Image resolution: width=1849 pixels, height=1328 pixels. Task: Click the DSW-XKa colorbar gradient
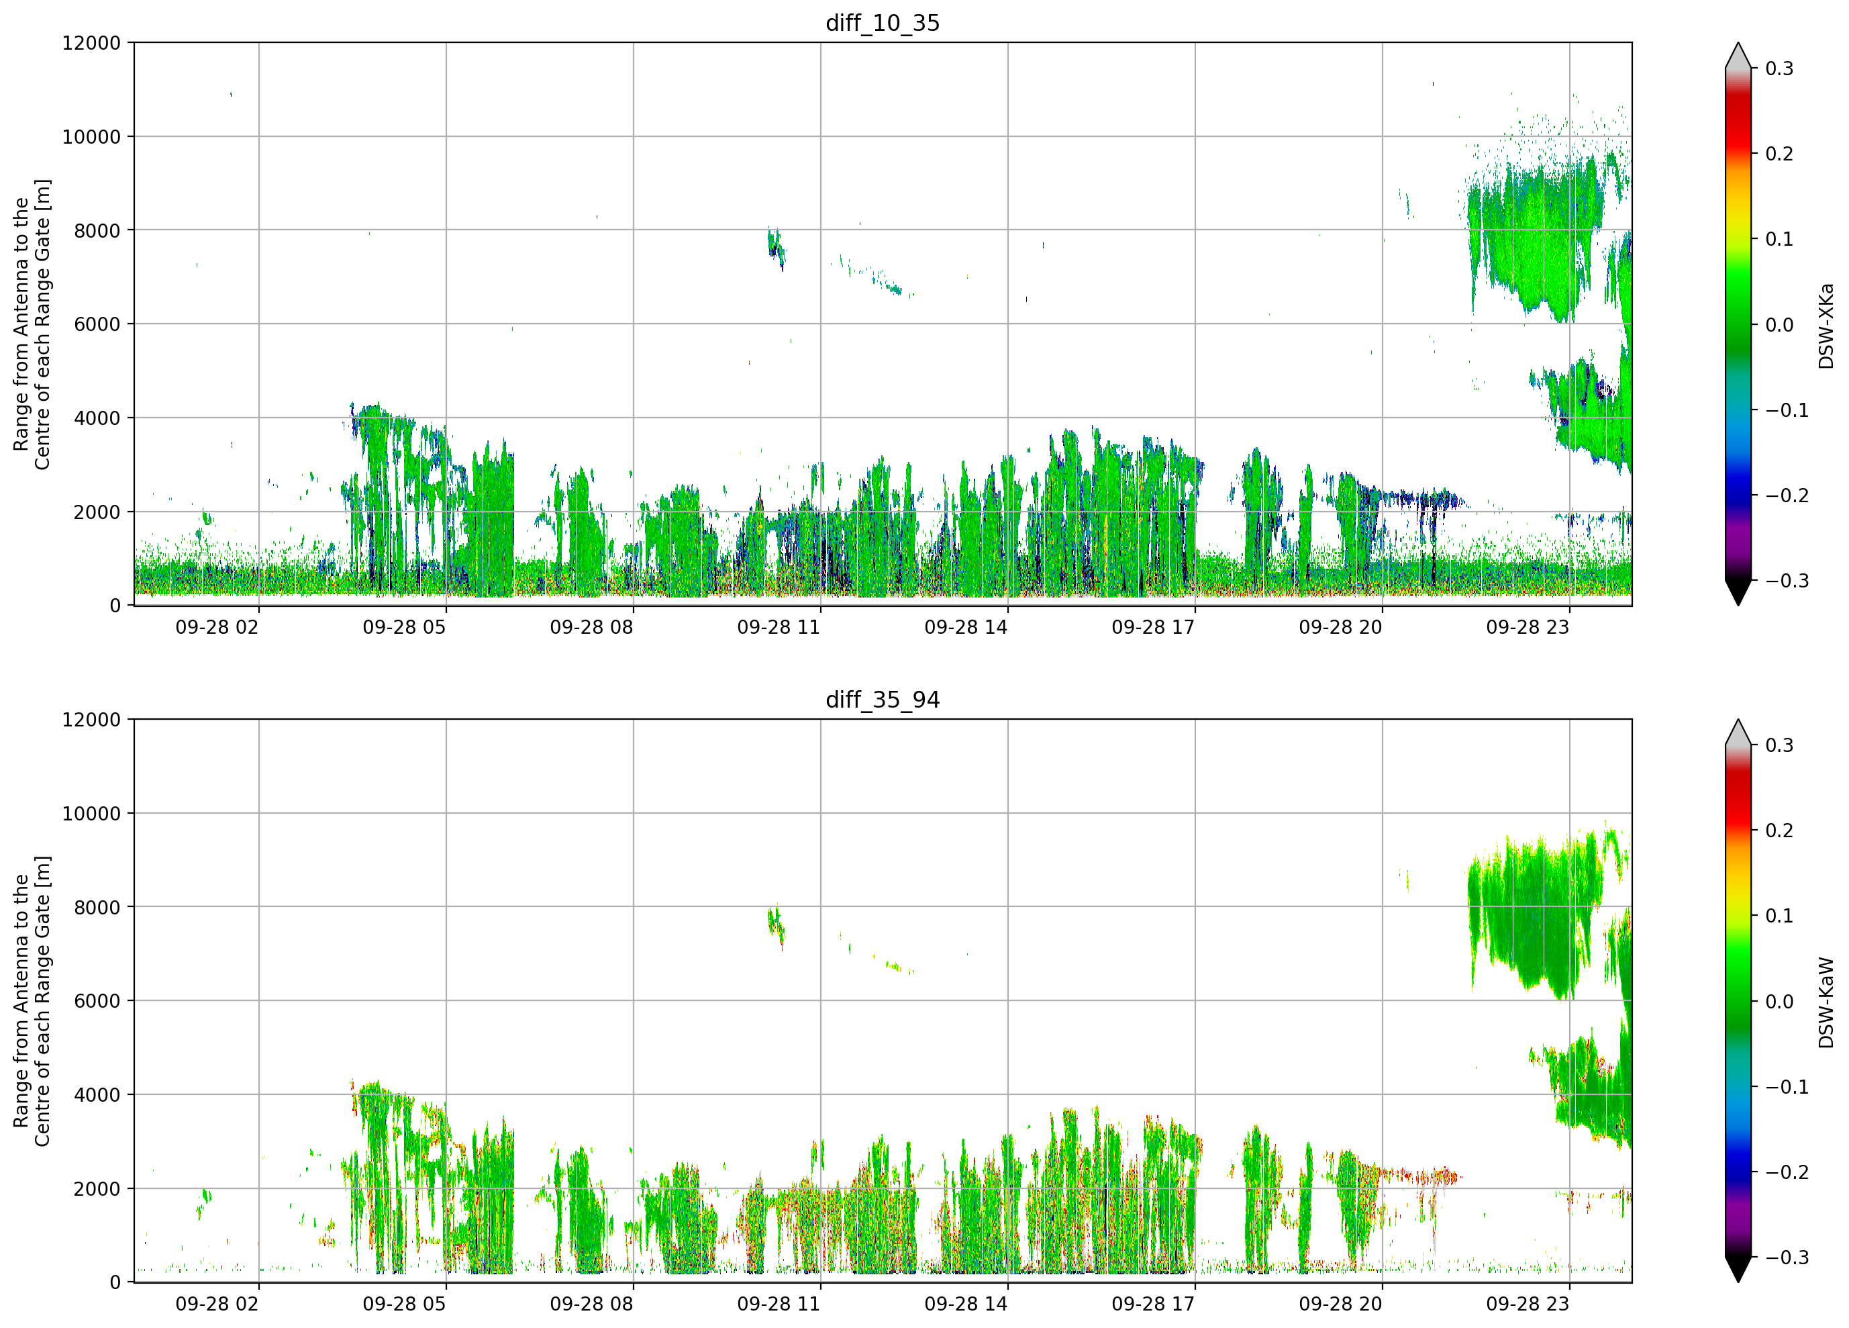point(1738,324)
